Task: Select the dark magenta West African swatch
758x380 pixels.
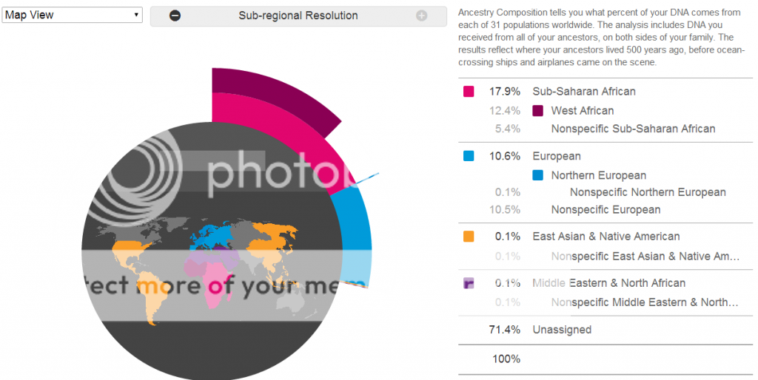Action: pyautogui.click(x=537, y=111)
